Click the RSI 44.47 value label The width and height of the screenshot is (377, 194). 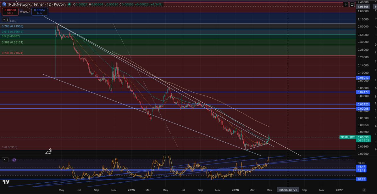click(x=361, y=167)
